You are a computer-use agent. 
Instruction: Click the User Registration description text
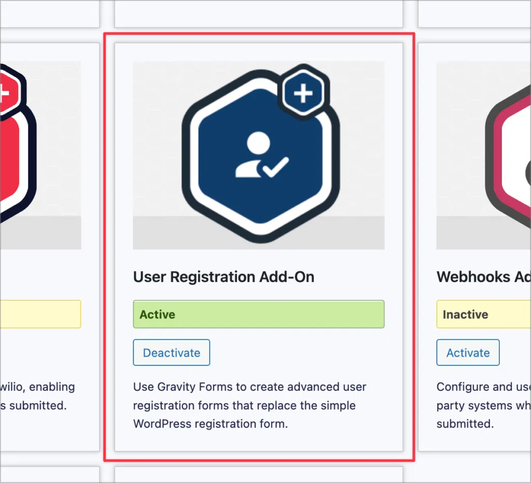click(x=249, y=405)
